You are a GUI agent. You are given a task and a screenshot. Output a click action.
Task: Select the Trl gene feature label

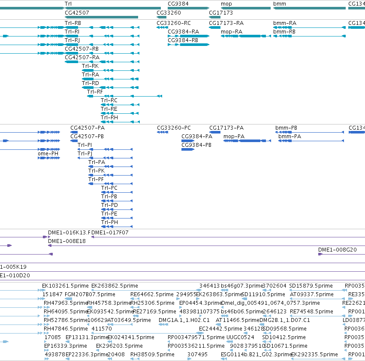(x=68, y=4)
